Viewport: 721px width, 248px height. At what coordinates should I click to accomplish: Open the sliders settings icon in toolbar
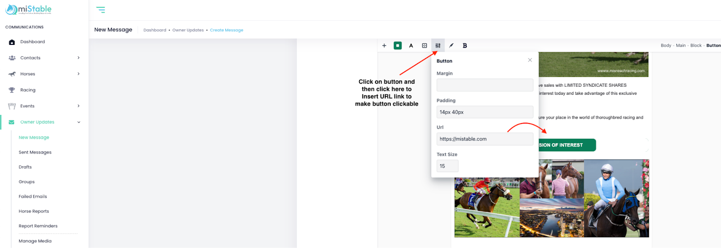[438, 45]
